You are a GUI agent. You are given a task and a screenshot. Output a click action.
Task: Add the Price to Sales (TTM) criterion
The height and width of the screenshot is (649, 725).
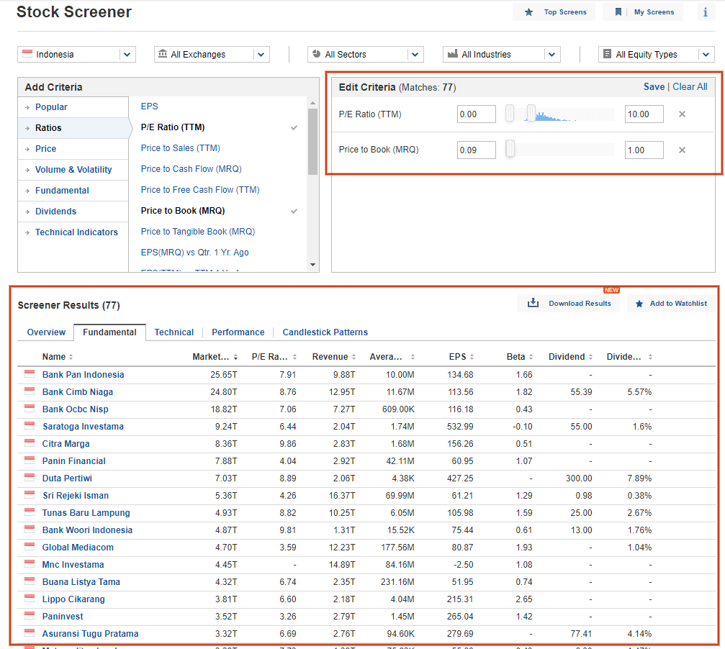point(180,148)
